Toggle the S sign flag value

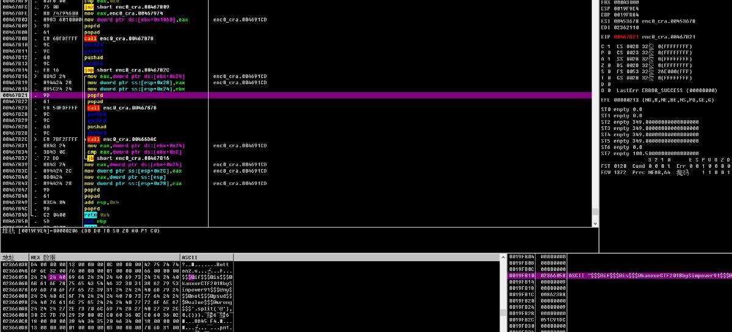(609, 71)
